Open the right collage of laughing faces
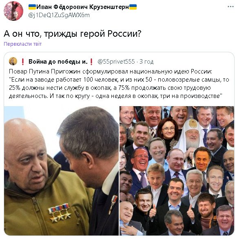The width and height of the screenshot is (237, 240). pos(177,171)
